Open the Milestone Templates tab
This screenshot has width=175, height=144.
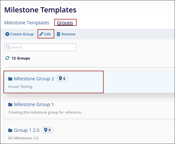point(27,23)
